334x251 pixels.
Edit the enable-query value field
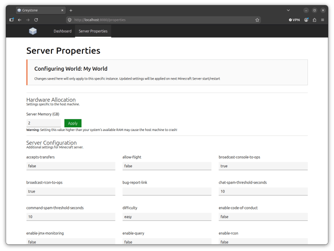tap(167, 241)
